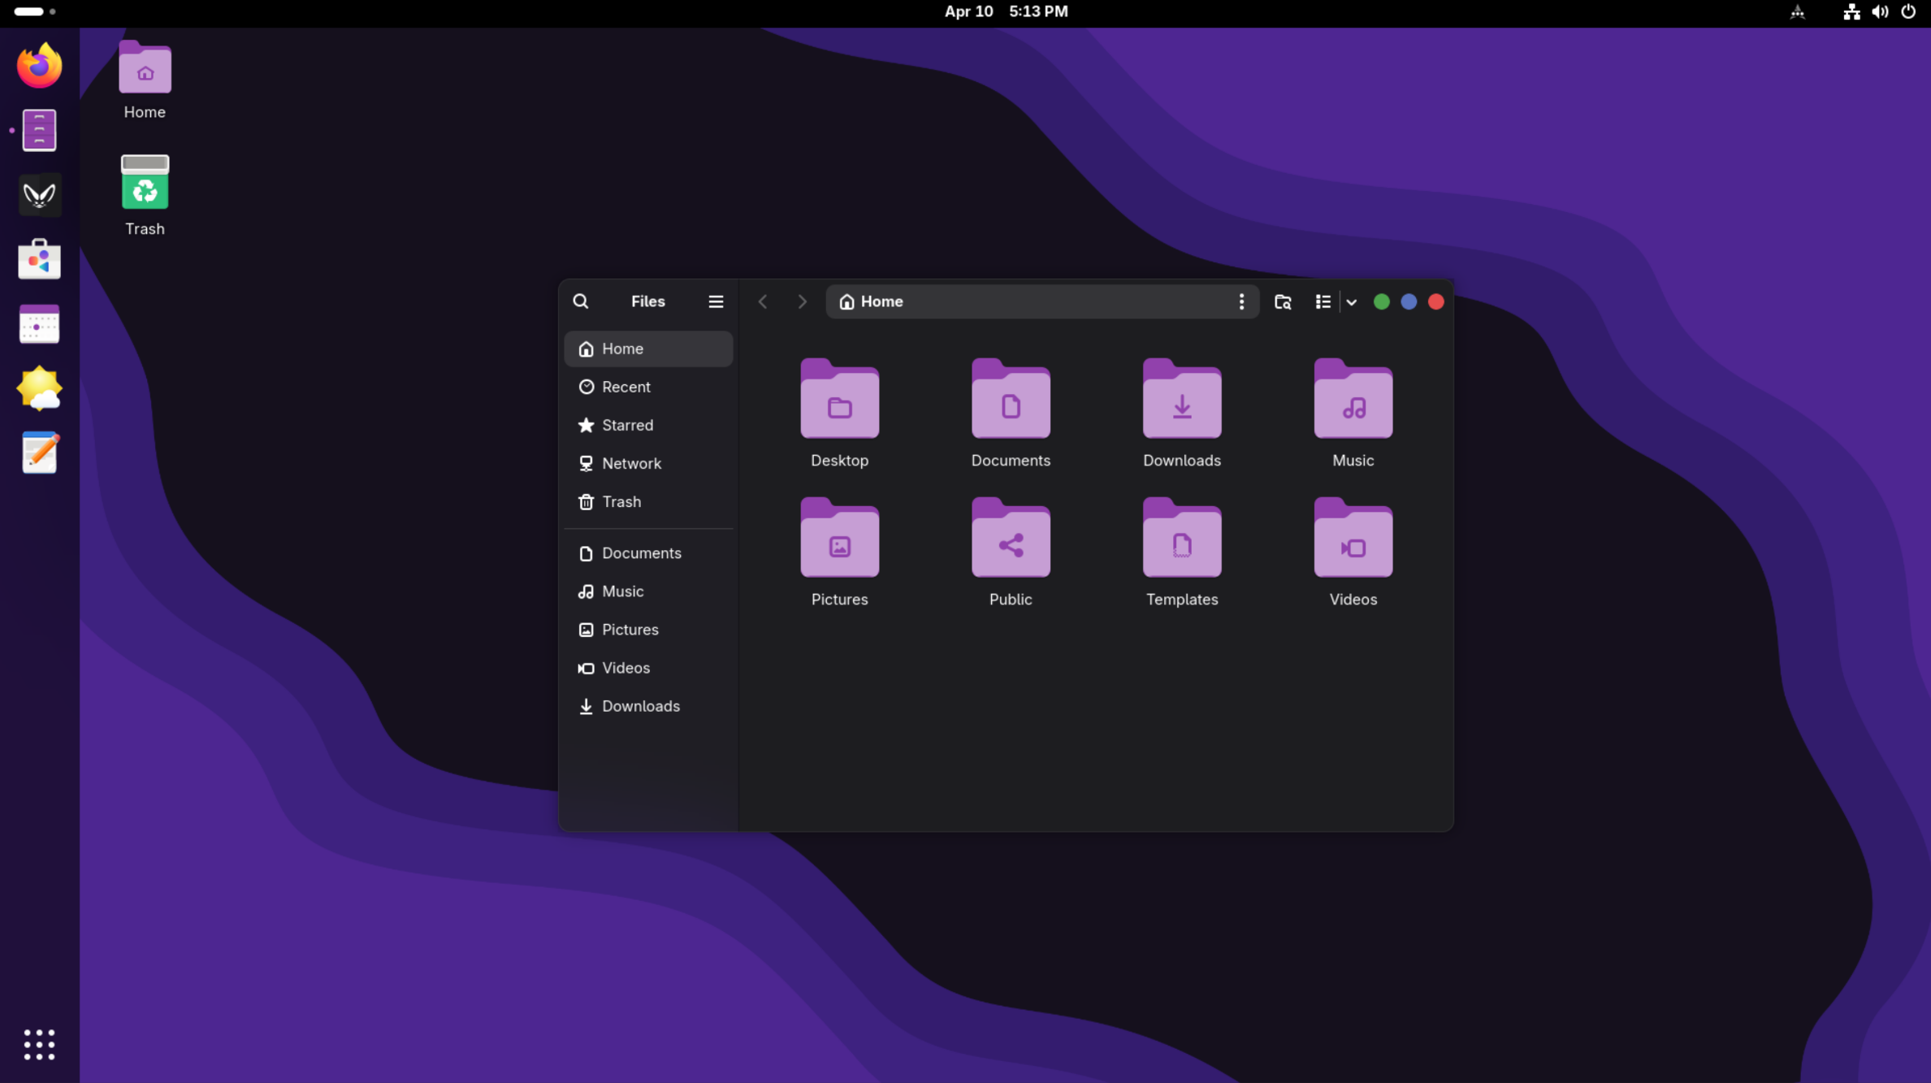Go forward to next folder
This screenshot has width=1931, height=1083.
coord(802,301)
